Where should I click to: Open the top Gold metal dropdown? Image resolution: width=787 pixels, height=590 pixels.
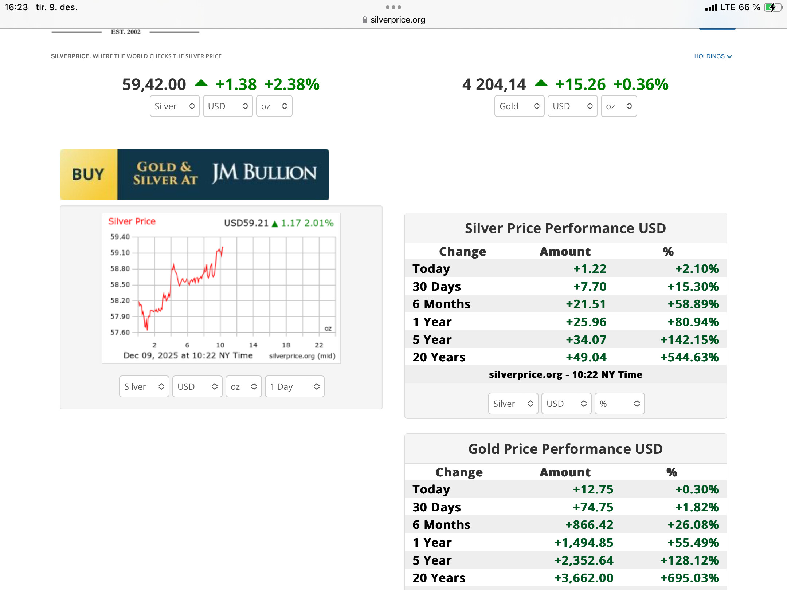(519, 106)
